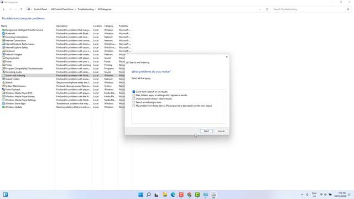Click the Keyboard troubleshooter icon
The height and width of the screenshot is (199, 354).
point(3,51)
